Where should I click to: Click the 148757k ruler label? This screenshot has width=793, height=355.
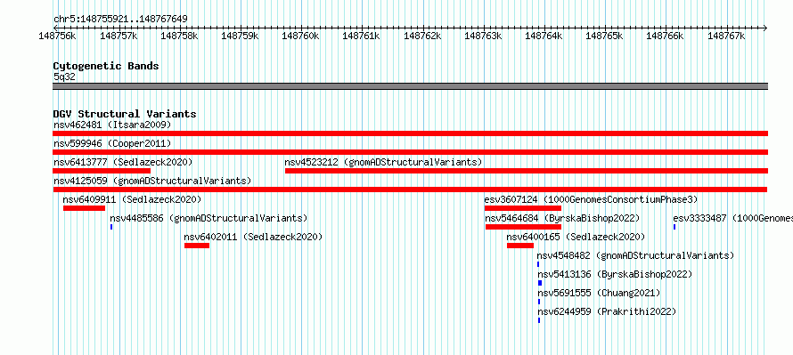pyautogui.click(x=119, y=36)
